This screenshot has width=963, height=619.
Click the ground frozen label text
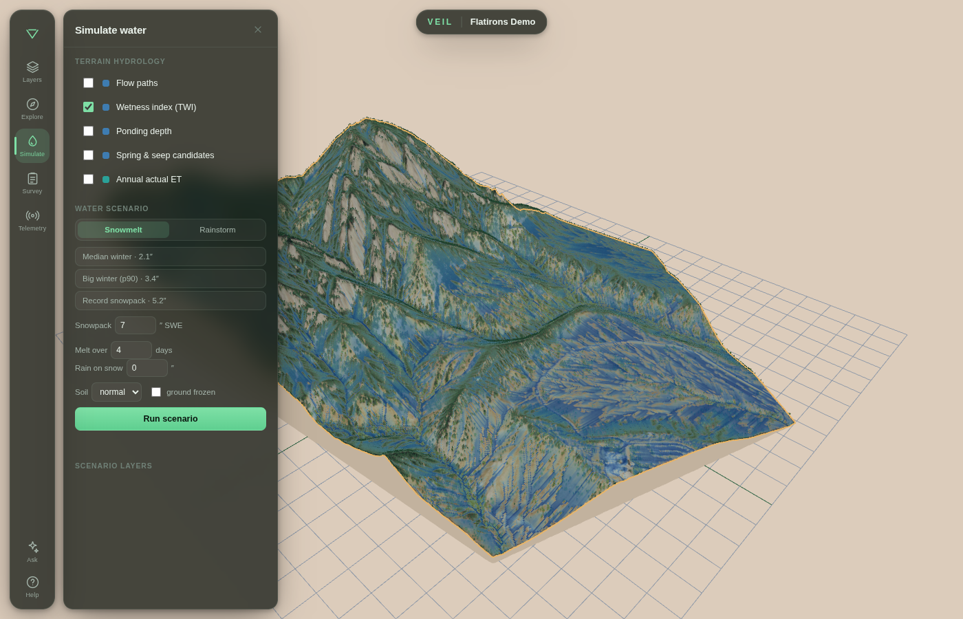coord(191,392)
